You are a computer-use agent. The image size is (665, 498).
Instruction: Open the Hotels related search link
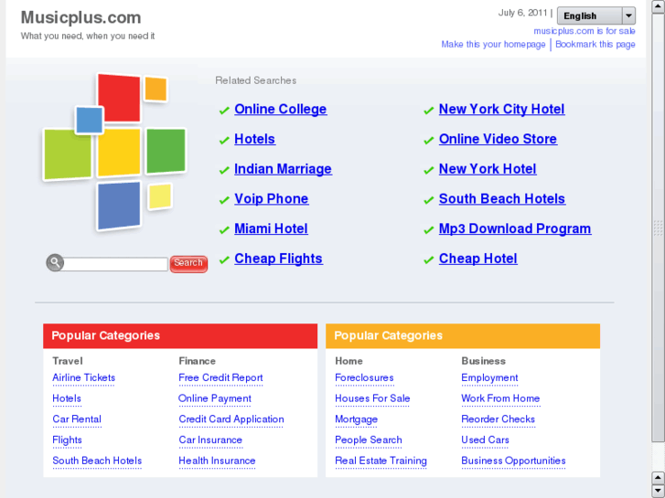(254, 139)
